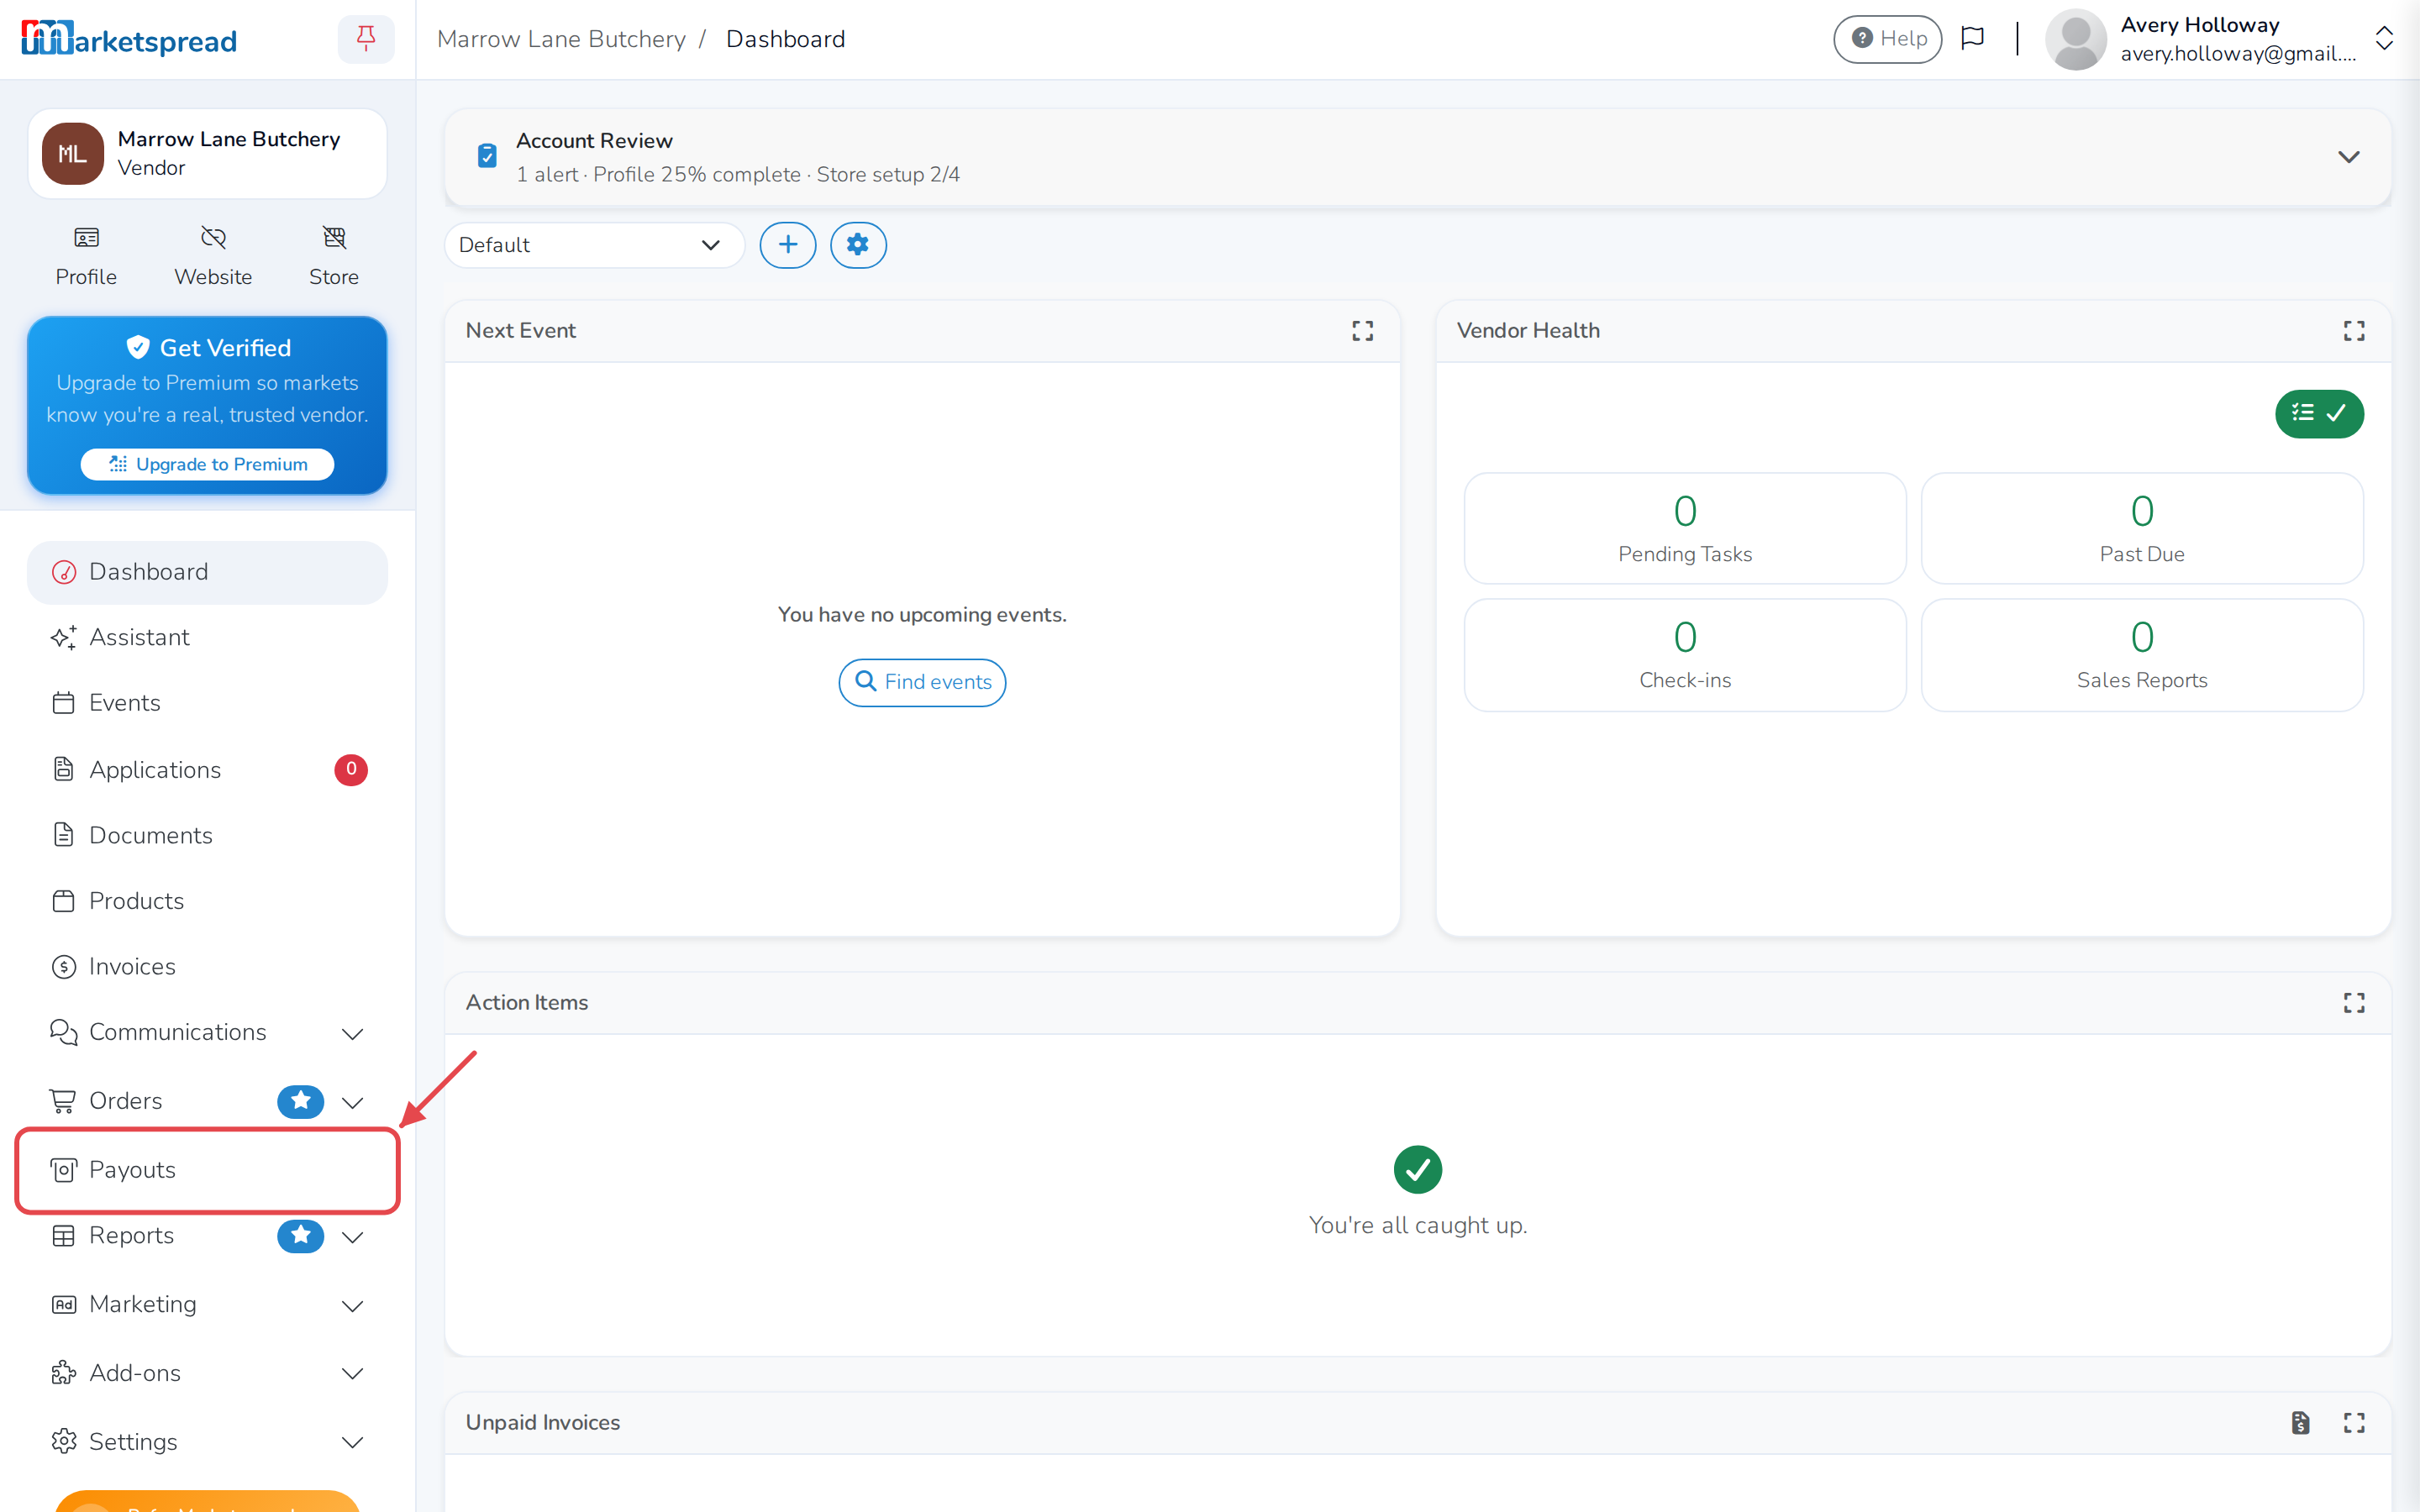
Task: Click the Reports premium star badge
Action: (x=300, y=1236)
